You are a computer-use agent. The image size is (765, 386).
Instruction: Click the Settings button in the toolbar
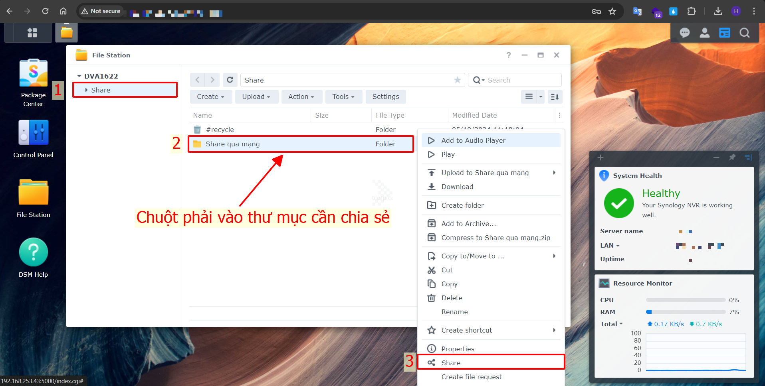coord(385,96)
